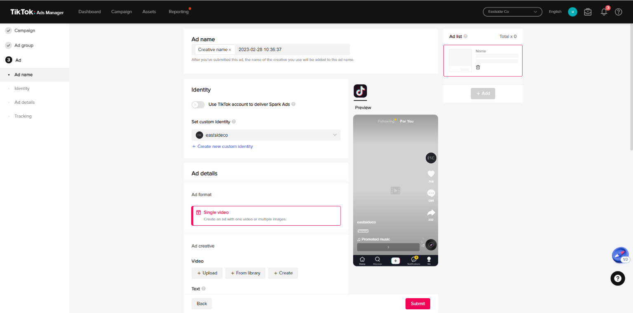Image resolution: width=633 pixels, height=313 pixels.
Task: Open the Eastside Co account dropdown
Action: pos(513,12)
